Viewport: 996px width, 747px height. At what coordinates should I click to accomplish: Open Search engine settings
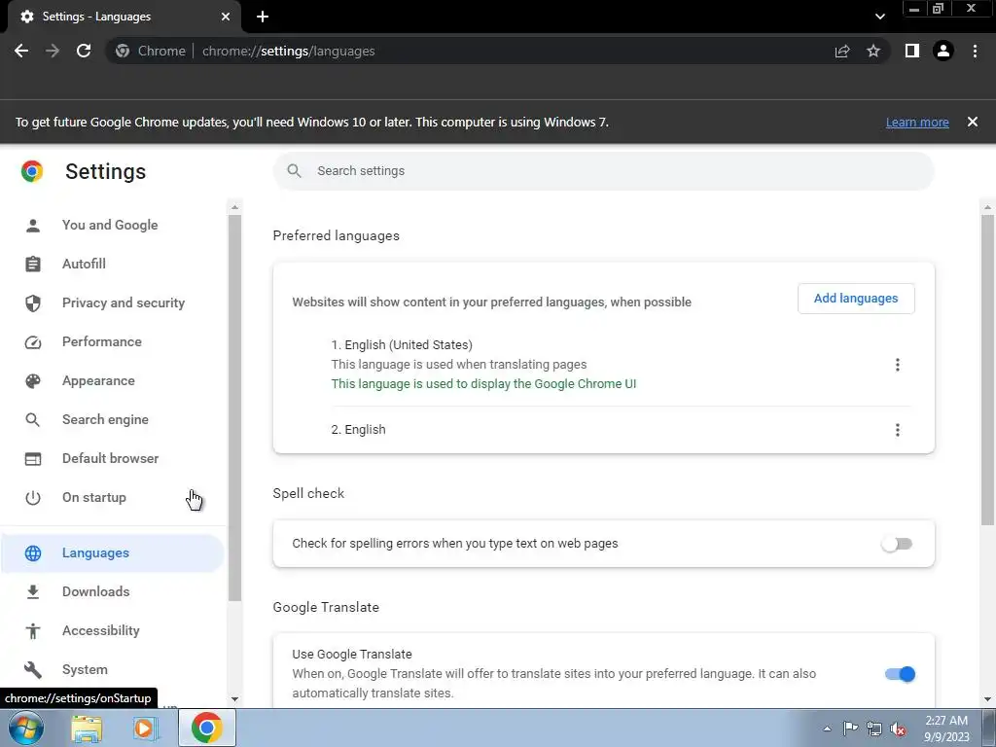(x=113, y=420)
